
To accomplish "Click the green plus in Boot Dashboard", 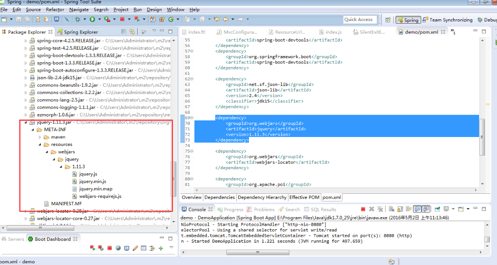I will (161, 248).
